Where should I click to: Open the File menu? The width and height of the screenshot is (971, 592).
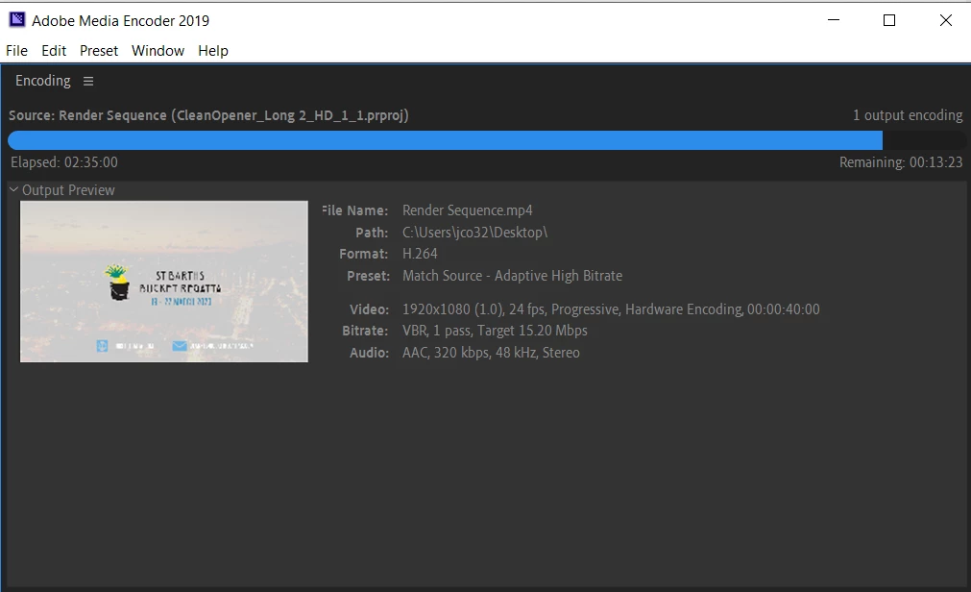[x=16, y=51]
